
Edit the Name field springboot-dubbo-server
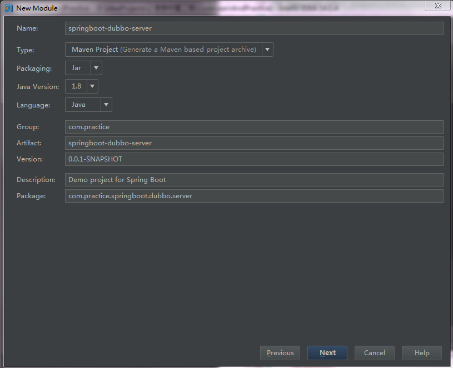pyautogui.click(x=254, y=28)
